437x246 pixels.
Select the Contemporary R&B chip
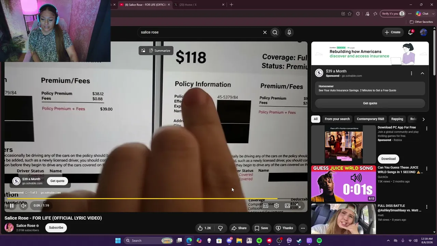pos(370,119)
